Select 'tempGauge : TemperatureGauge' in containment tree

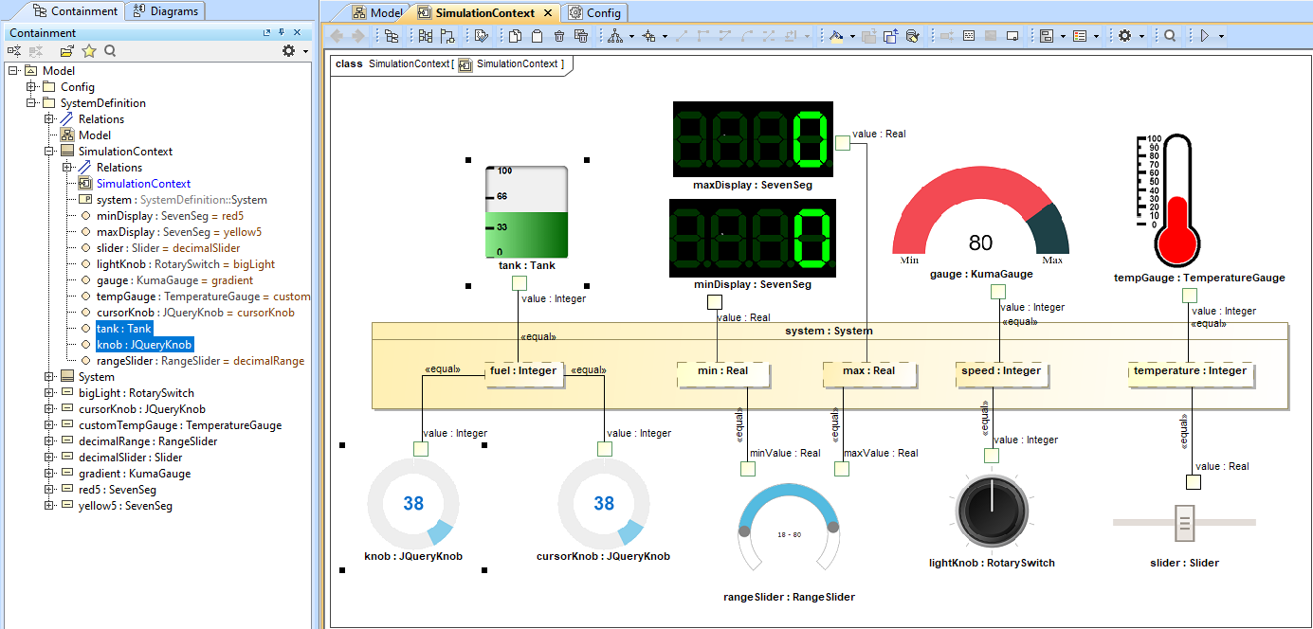tap(203, 297)
